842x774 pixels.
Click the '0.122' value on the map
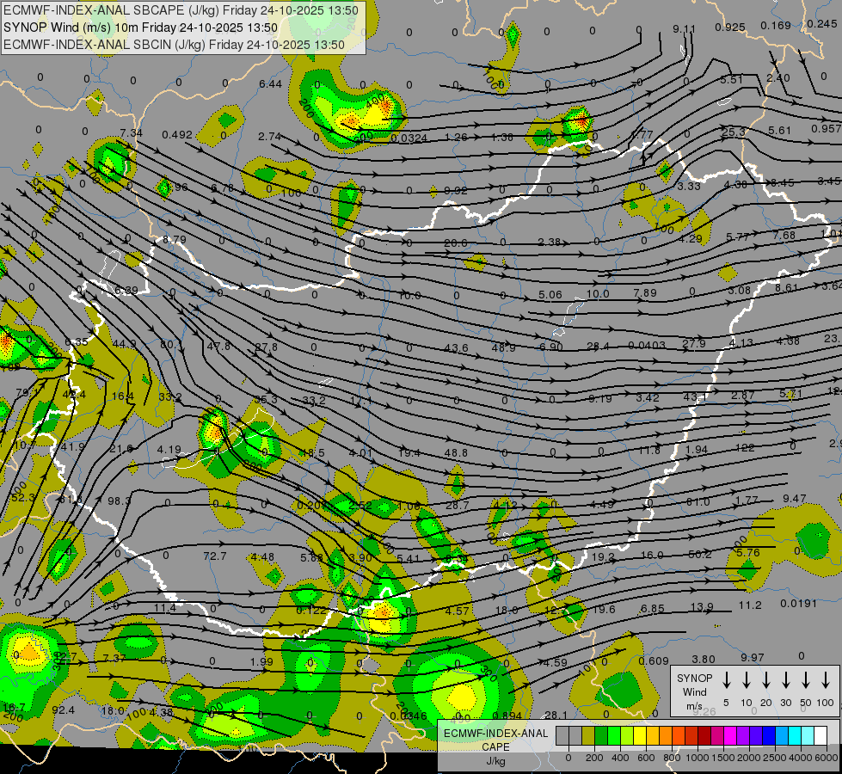[311, 611]
